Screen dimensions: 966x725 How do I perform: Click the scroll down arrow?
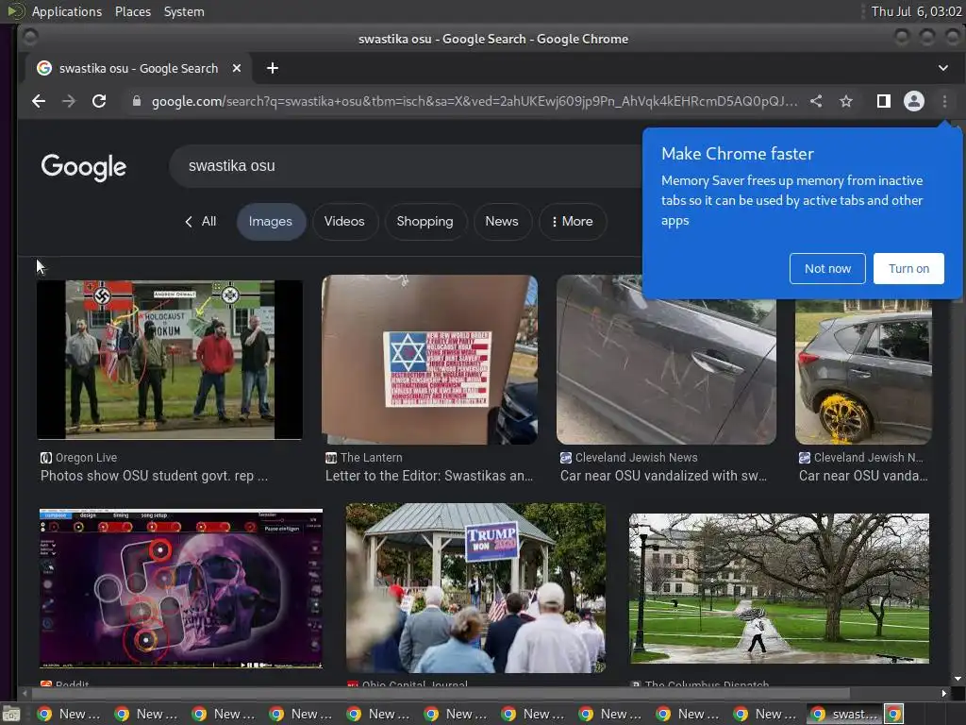pyautogui.click(x=958, y=679)
